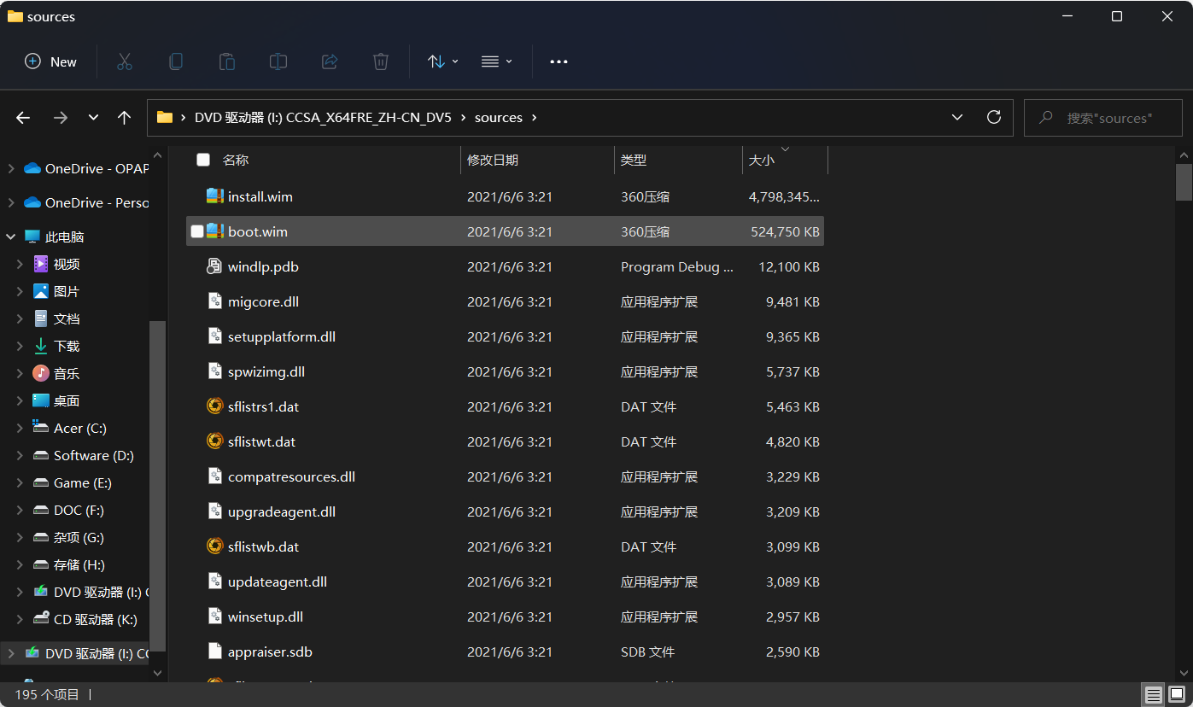Select the windlp.pdb file icon
The image size is (1193, 707).
click(215, 266)
